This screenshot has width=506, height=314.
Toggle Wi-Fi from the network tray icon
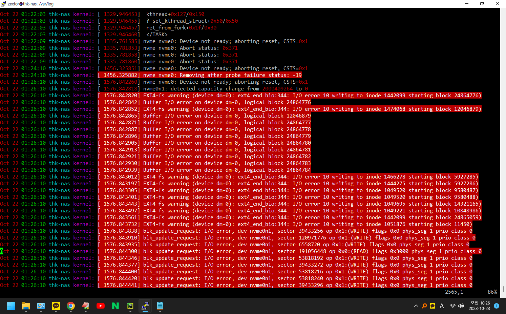[453, 306]
